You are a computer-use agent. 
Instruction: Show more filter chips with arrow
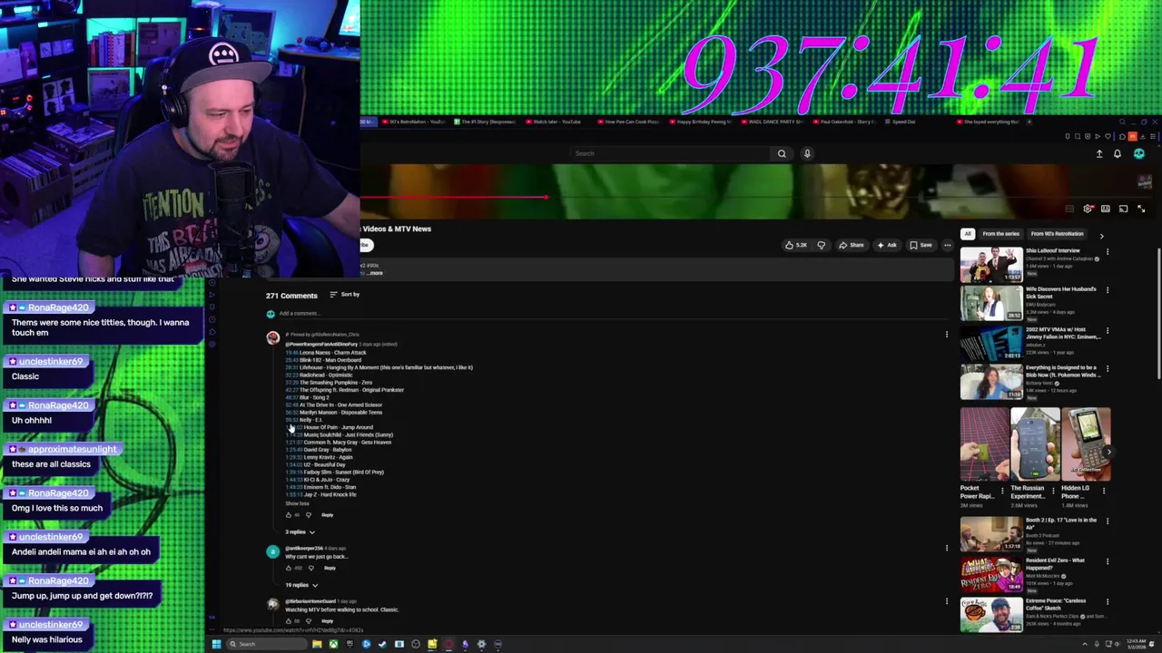(1101, 236)
